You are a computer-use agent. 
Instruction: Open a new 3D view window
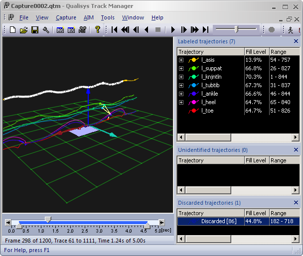pyautogui.click(x=71, y=30)
